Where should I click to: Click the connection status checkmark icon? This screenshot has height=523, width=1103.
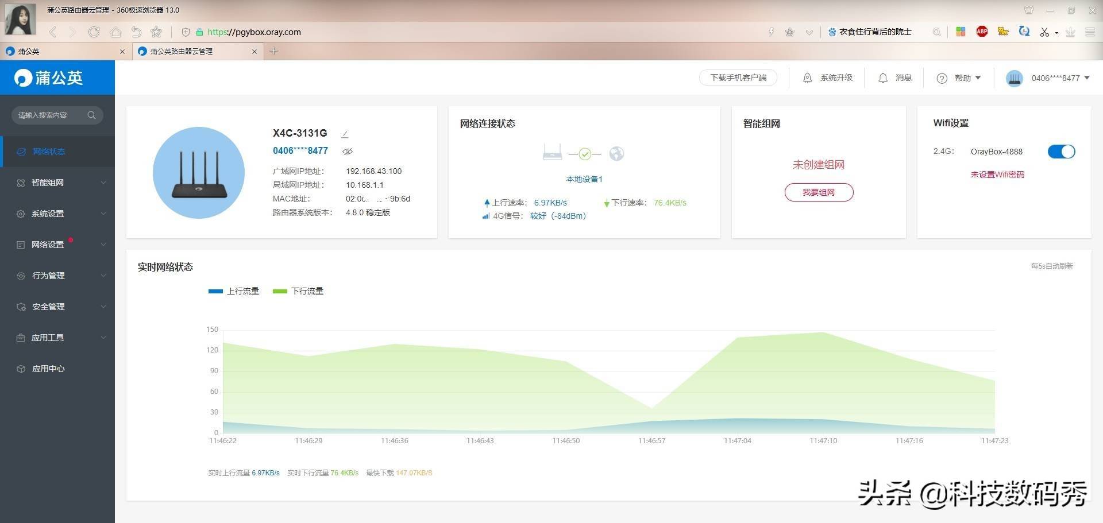[x=585, y=154]
